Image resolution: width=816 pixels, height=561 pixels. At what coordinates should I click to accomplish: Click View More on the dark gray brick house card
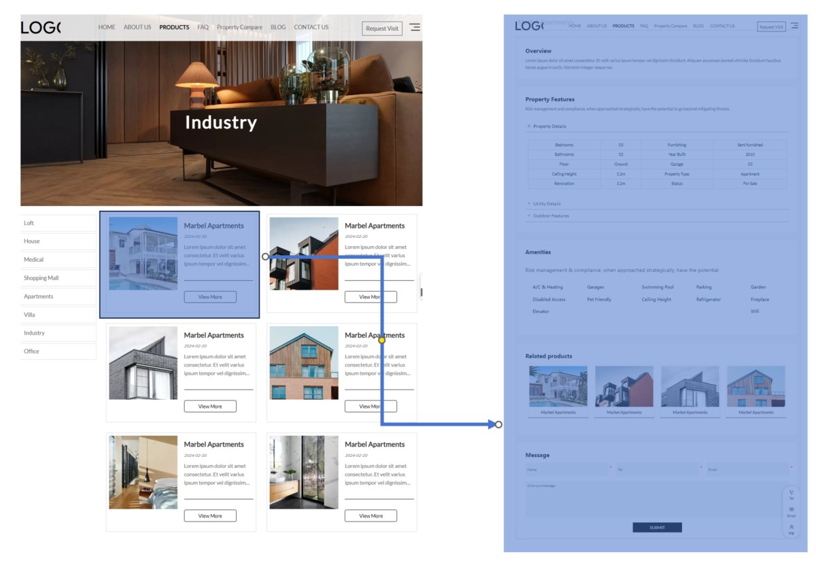pyautogui.click(x=210, y=407)
